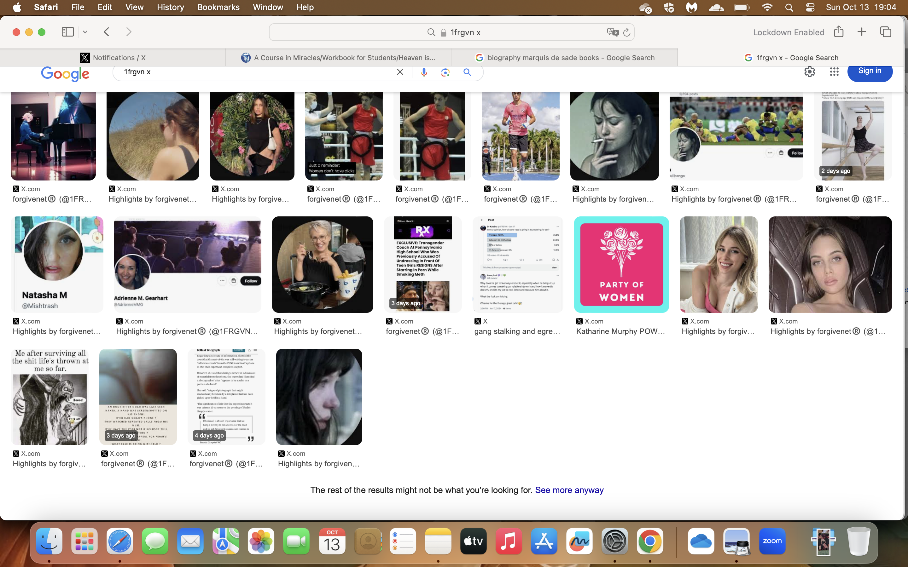The width and height of the screenshot is (908, 567).
Task: Open the Google apps grid icon
Action: 834,72
